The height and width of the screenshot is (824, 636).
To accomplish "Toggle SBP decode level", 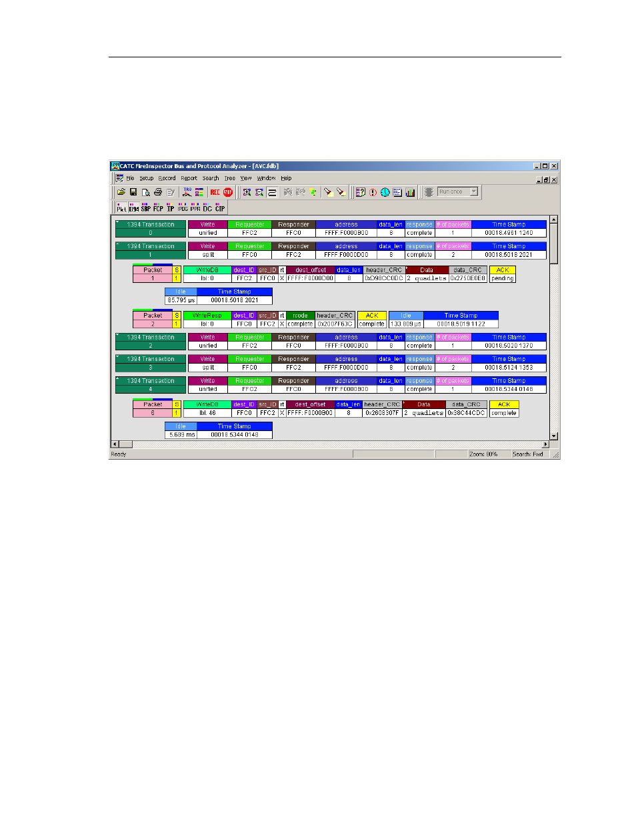I will pyautogui.click(x=146, y=208).
